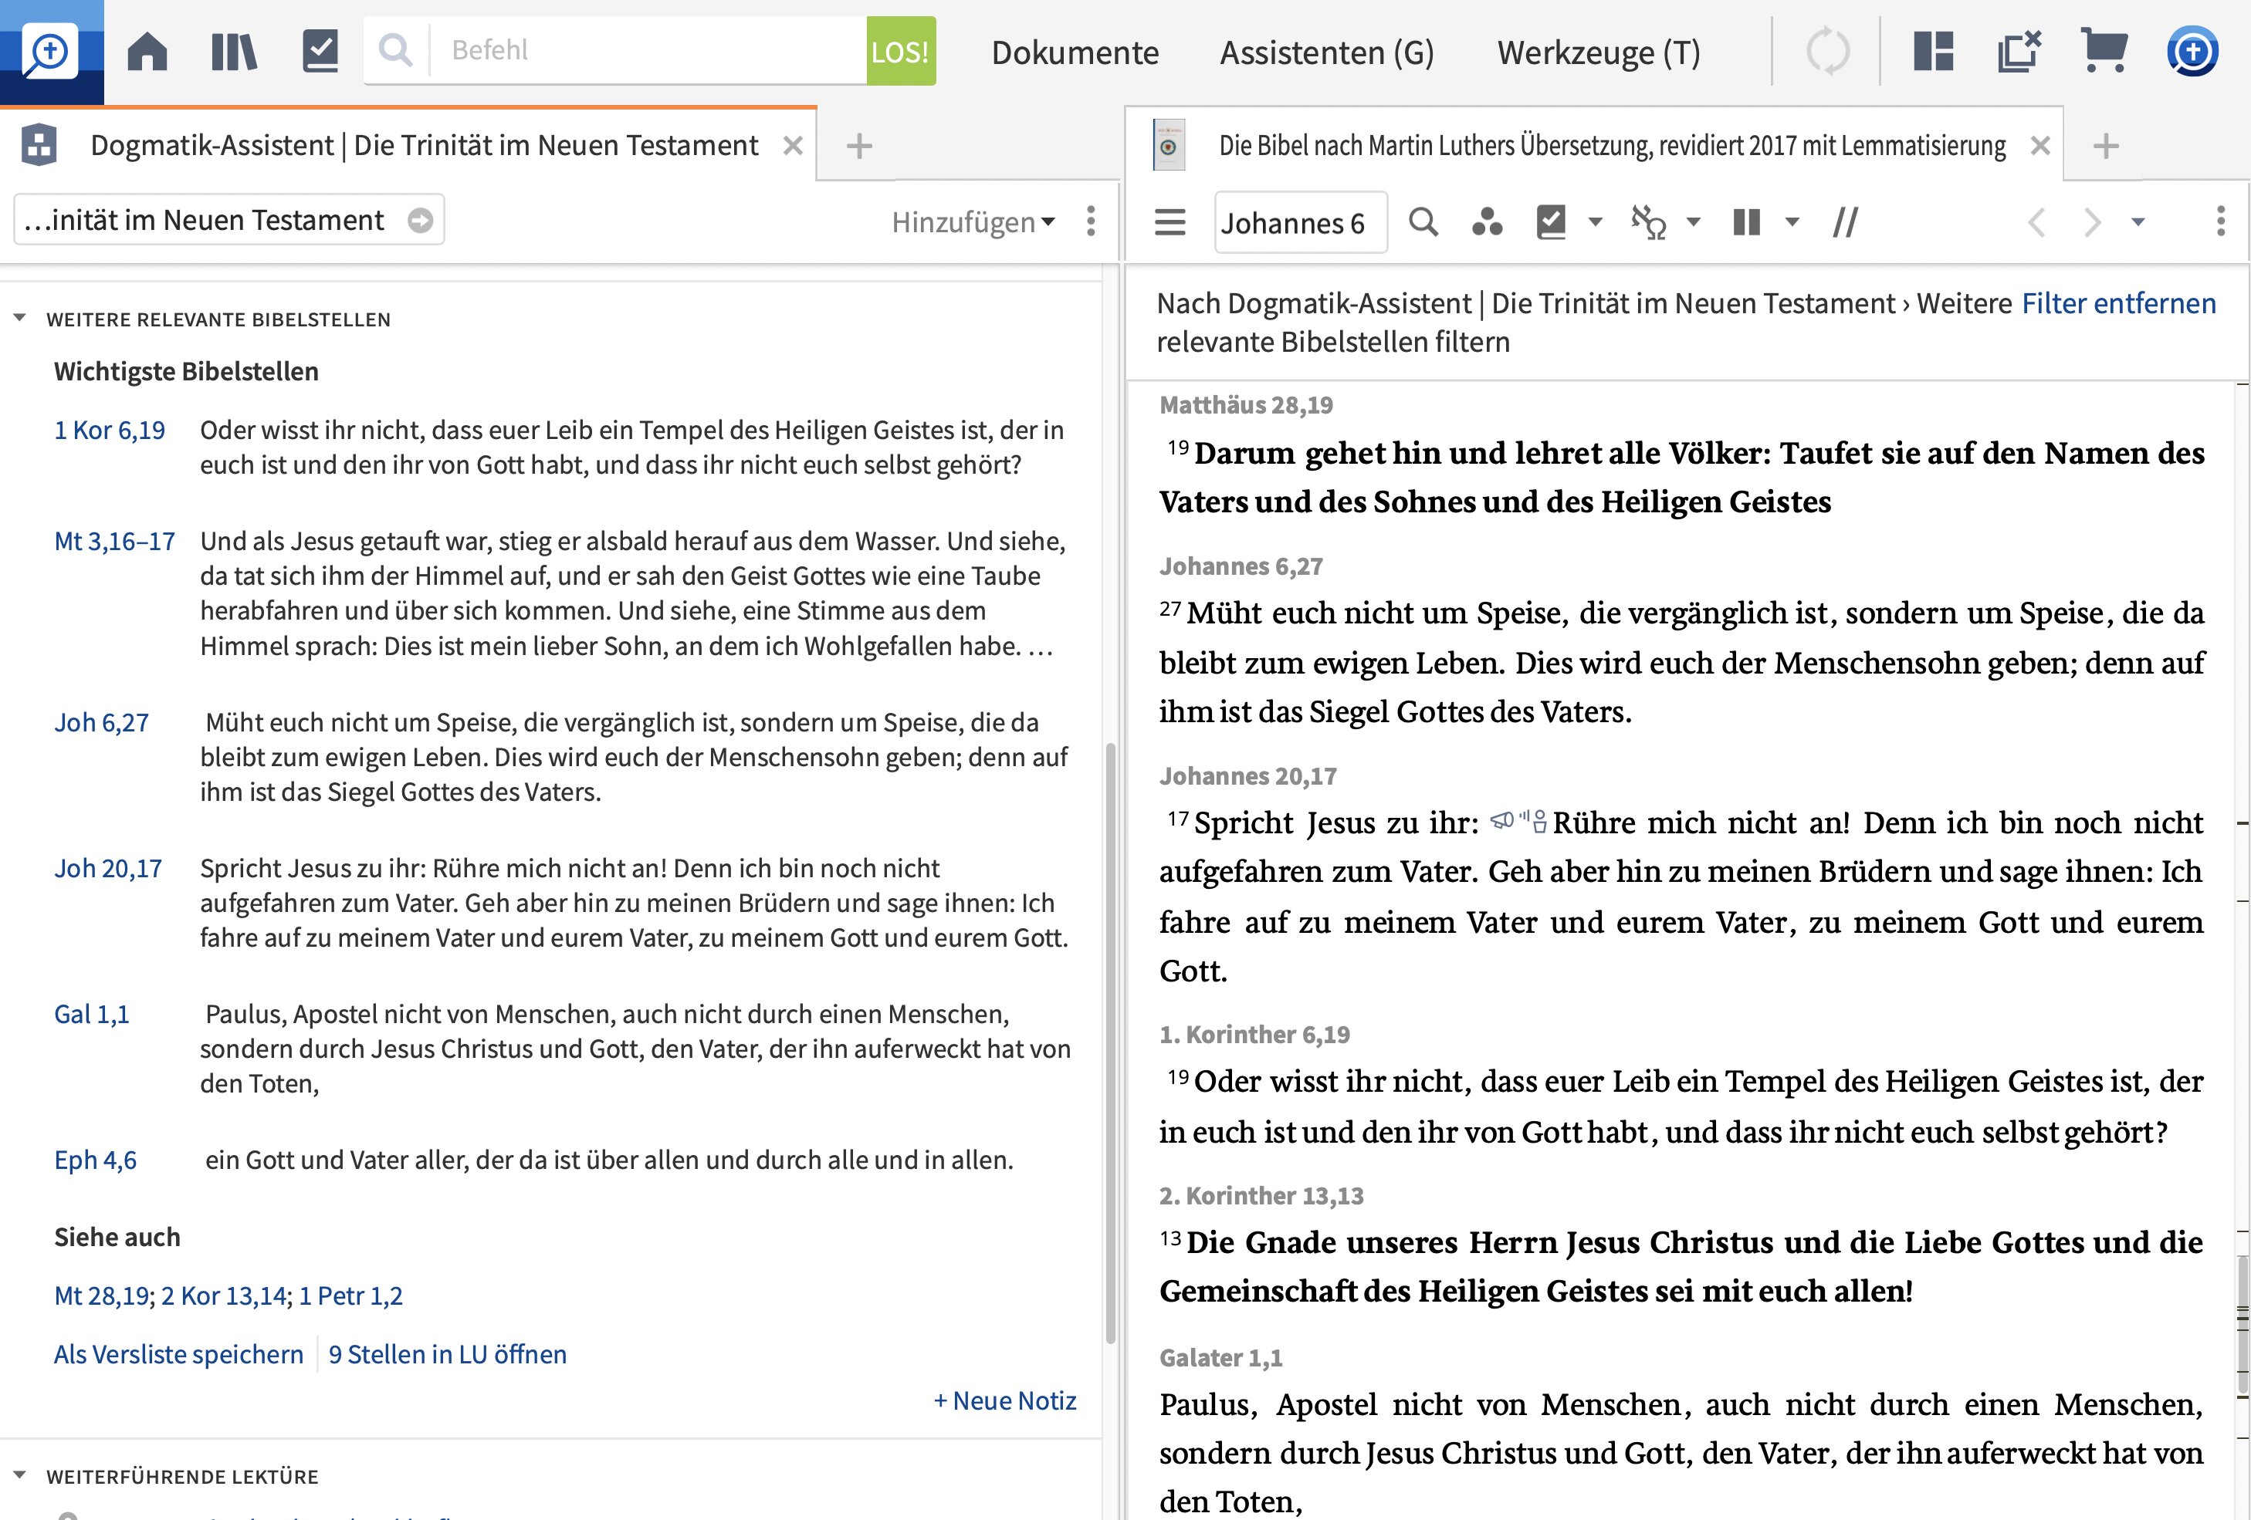The image size is (2251, 1520).
Task: Click the close all panels icon
Action: click(x=2019, y=52)
